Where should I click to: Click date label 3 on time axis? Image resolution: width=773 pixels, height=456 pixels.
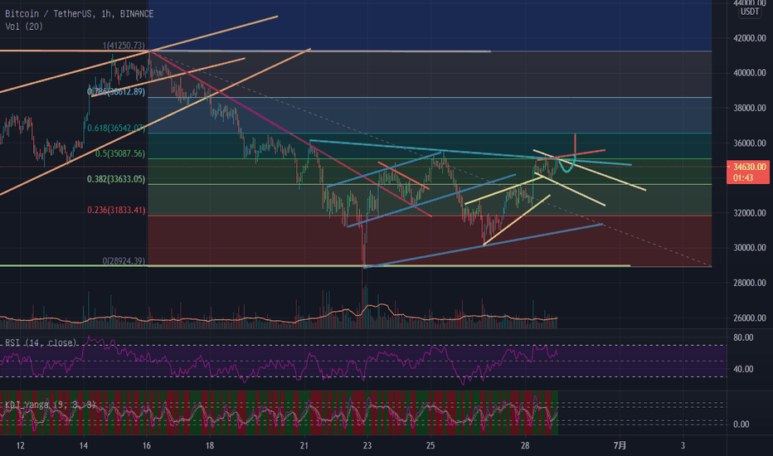click(683, 446)
